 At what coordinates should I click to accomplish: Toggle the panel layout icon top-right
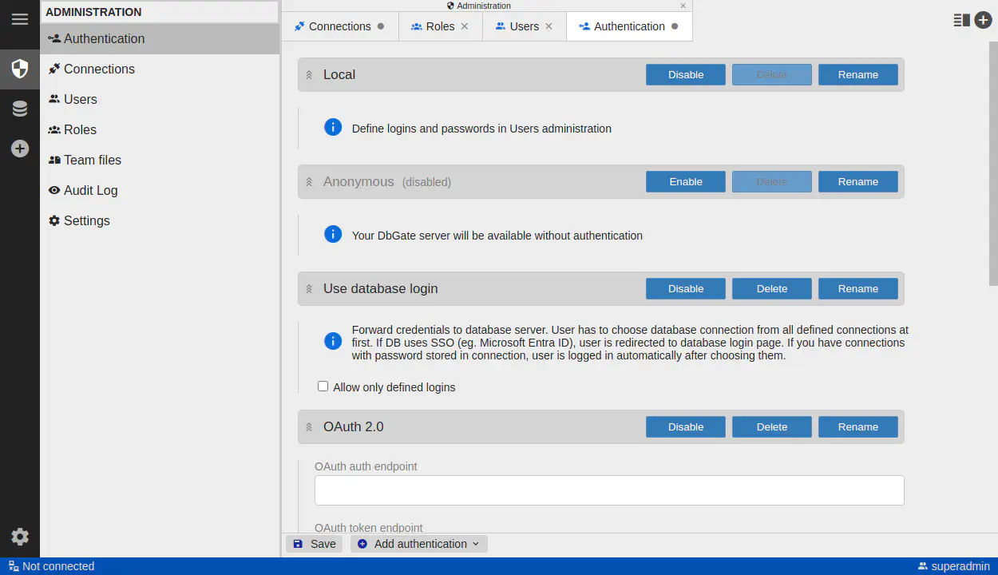click(x=961, y=20)
